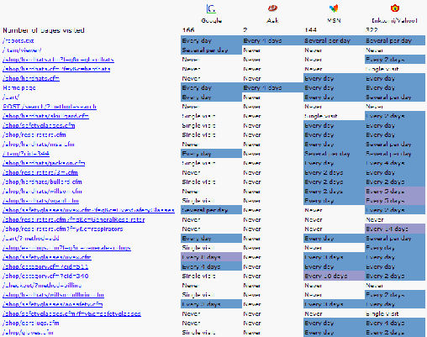Open the /shop/hardhats.cfm link without query
The height and width of the screenshot is (337, 427).
(31, 78)
